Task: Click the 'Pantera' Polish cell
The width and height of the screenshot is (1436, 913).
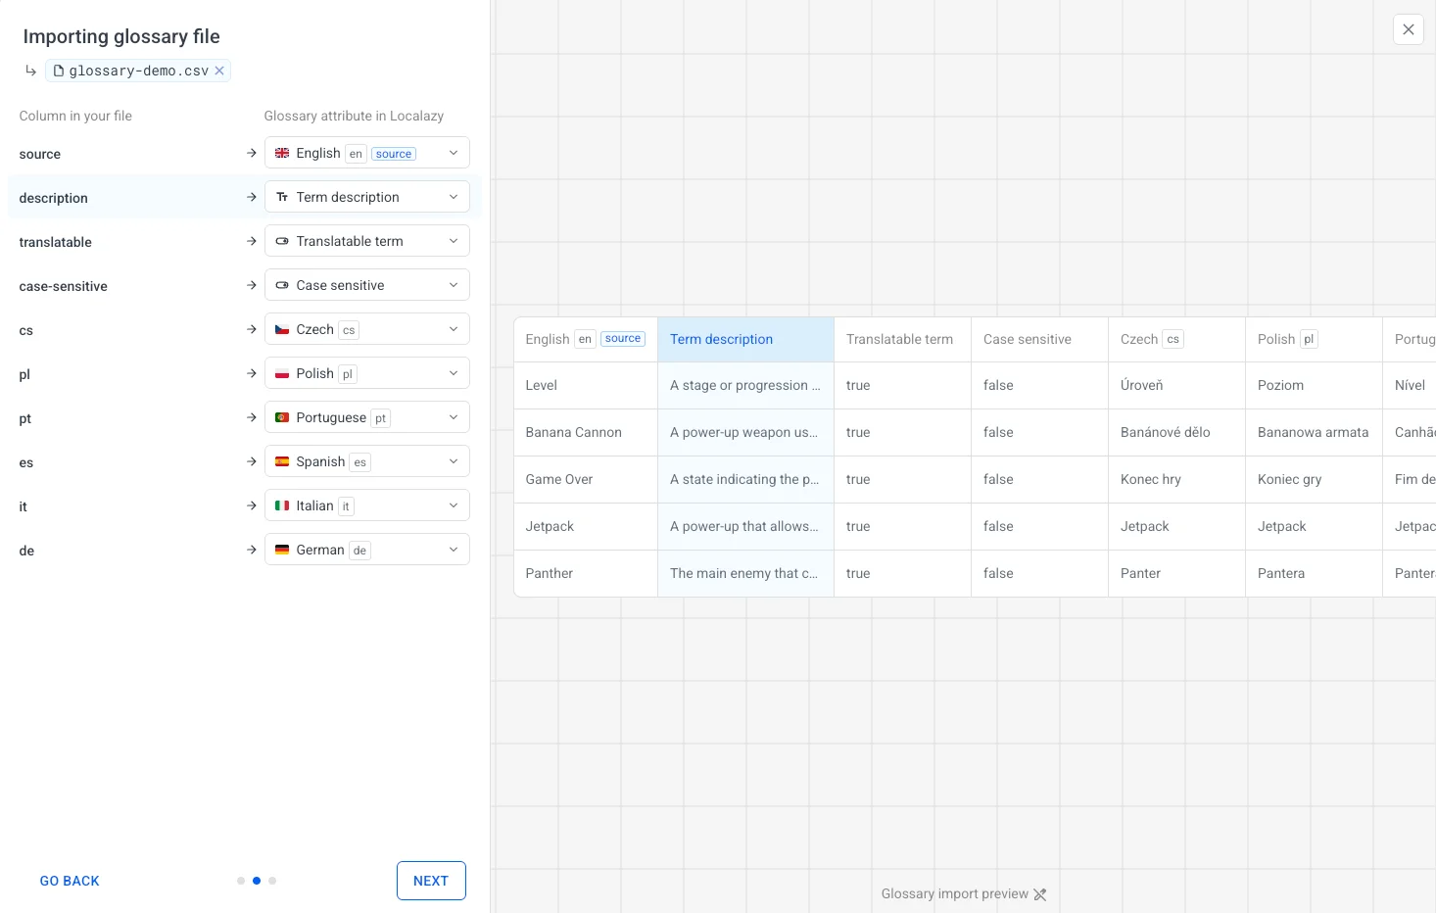Action: pyautogui.click(x=1314, y=573)
